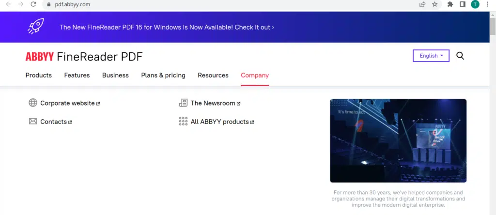Viewport: 496px width, 215px height.
Task: Click the globe icon beside Corporate website
Action: point(33,103)
